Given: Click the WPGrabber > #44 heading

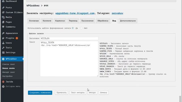Looking at the screenshot, I should (x=37, y=6).
